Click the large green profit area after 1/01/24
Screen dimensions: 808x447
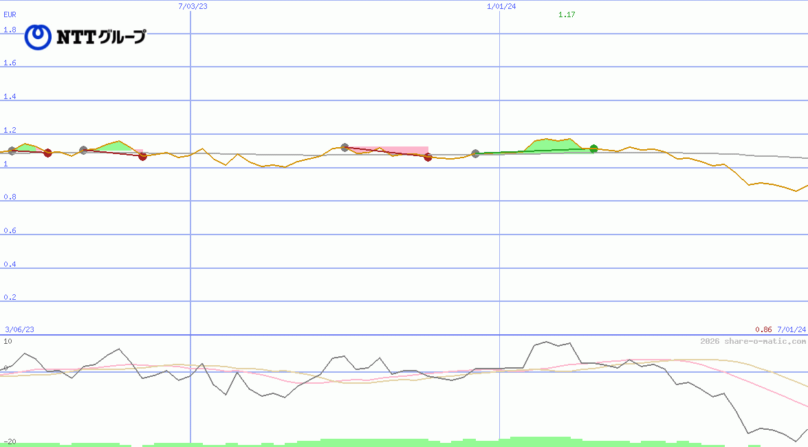pos(550,145)
